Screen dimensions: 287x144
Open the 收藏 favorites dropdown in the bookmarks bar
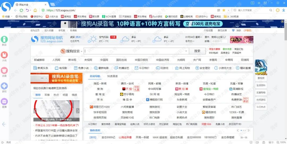point(7,16)
